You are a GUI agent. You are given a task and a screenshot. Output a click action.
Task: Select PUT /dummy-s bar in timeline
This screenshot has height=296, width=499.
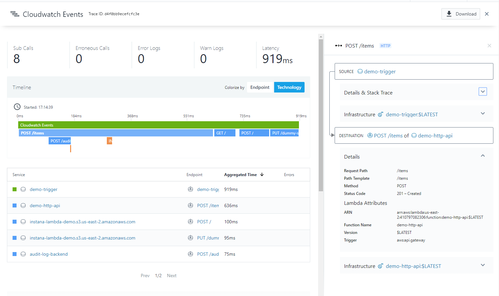[284, 133]
